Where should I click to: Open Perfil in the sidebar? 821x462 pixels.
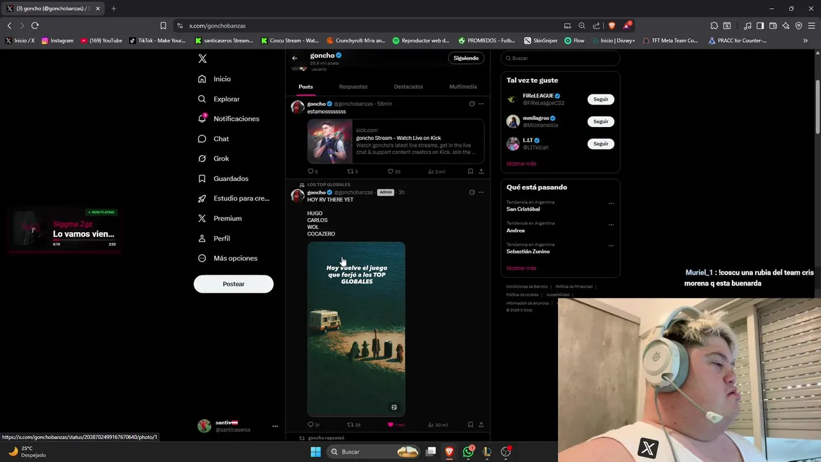(x=214, y=238)
